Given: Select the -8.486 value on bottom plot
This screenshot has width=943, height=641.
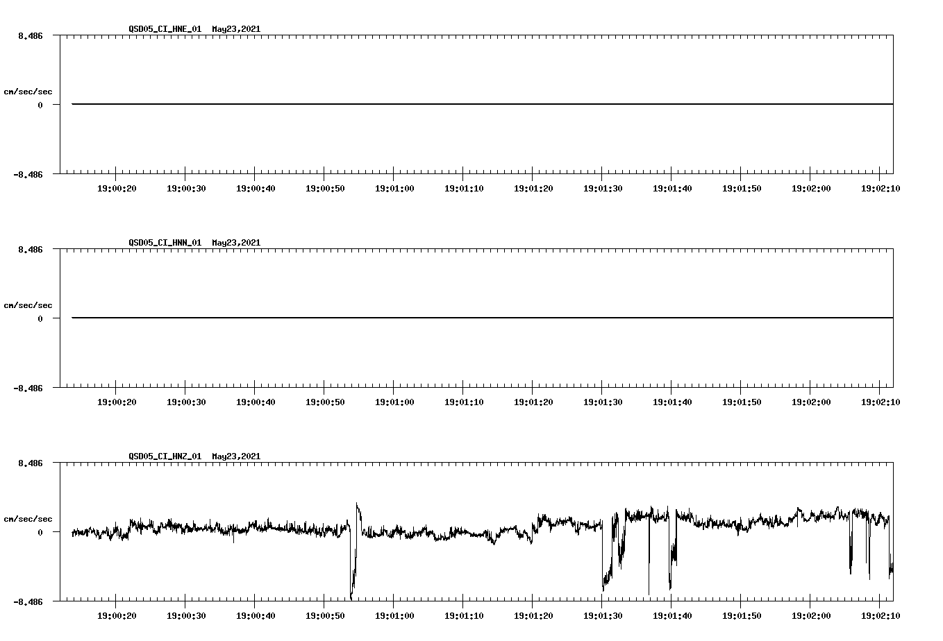Looking at the screenshot, I should click(x=28, y=601).
